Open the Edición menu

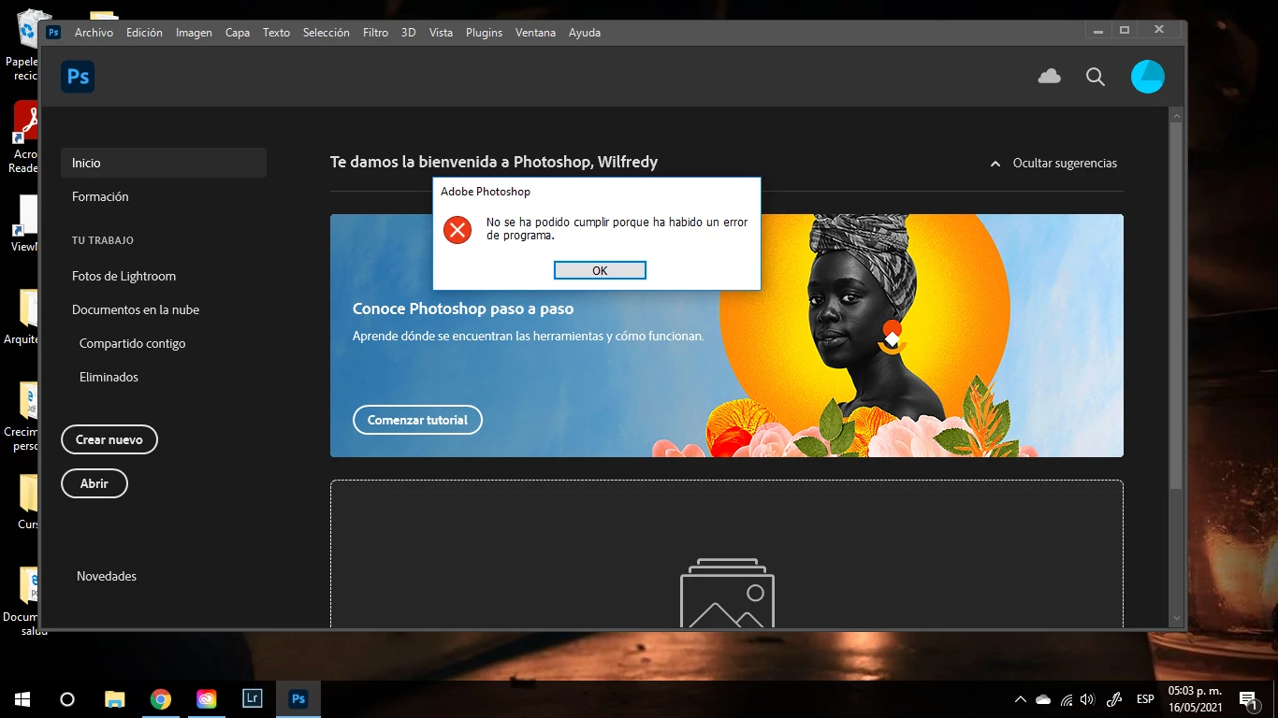144,33
